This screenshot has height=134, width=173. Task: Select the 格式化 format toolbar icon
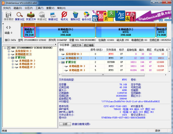coord(64,16)
